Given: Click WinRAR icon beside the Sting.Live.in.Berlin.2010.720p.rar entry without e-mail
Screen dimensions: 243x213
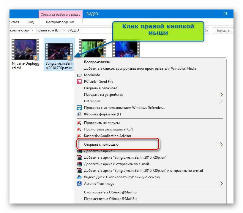Looking at the screenshot, I should tap(79, 158).
